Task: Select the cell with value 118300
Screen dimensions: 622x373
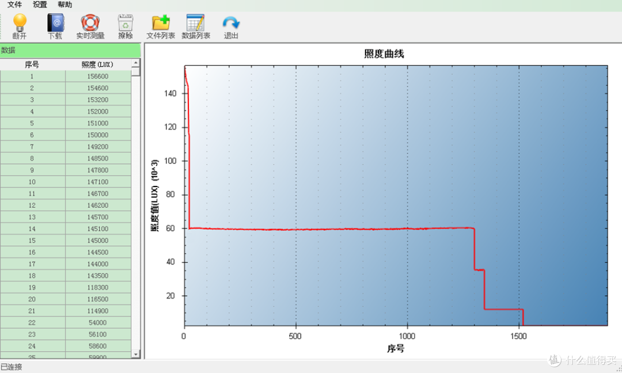Action: (x=98, y=287)
